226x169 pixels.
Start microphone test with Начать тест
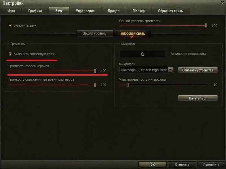(x=198, y=98)
